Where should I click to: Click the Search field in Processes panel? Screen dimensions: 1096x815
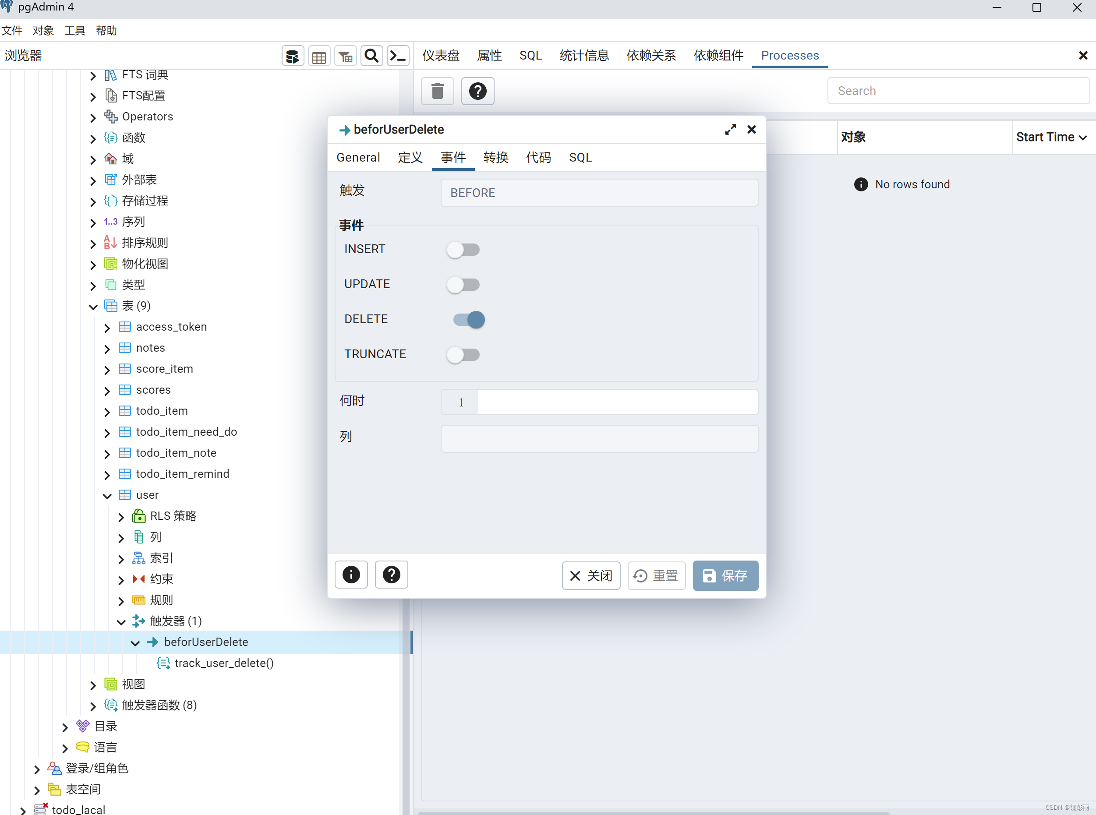(x=958, y=91)
